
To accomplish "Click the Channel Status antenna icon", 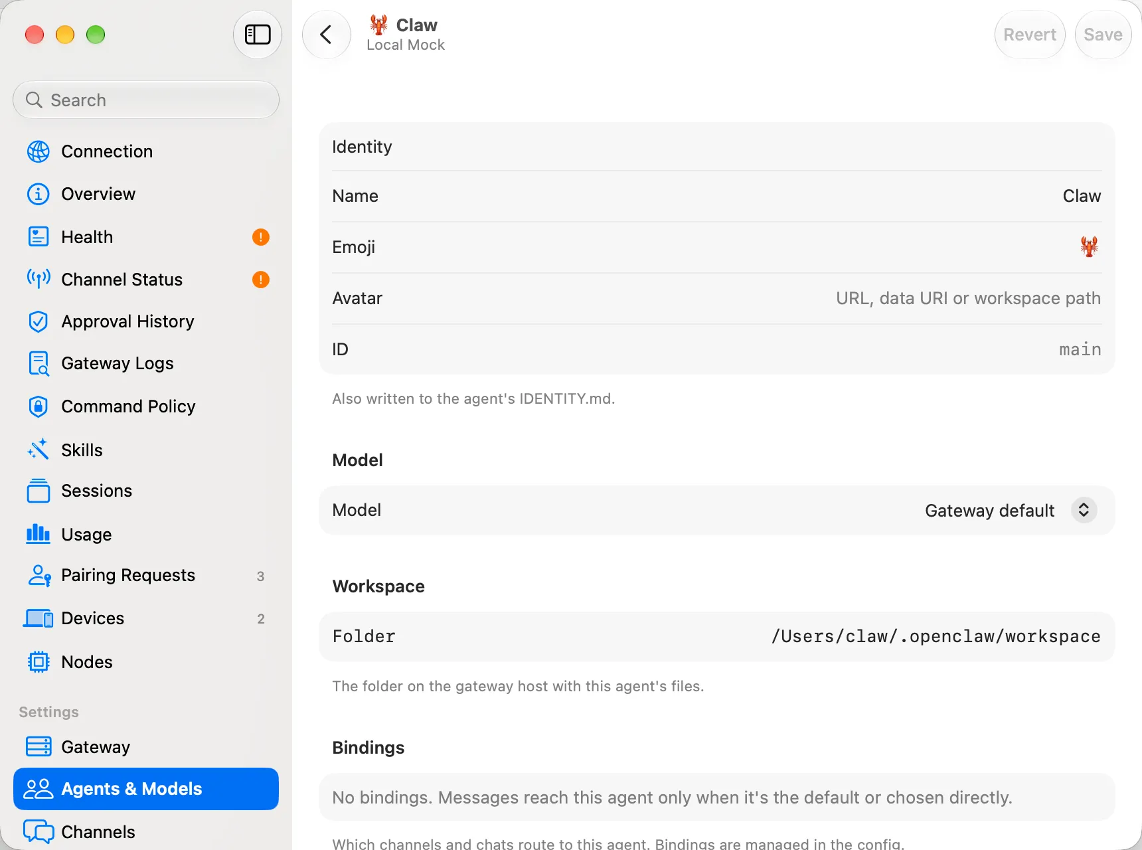I will coord(39,280).
